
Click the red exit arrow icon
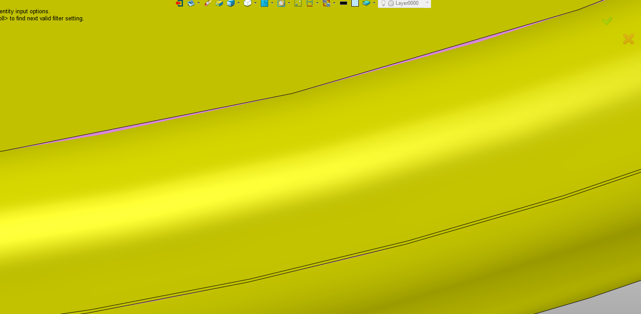click(179, 3)
